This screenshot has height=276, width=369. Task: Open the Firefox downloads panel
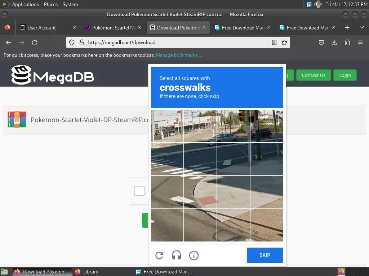click(334, 42)
